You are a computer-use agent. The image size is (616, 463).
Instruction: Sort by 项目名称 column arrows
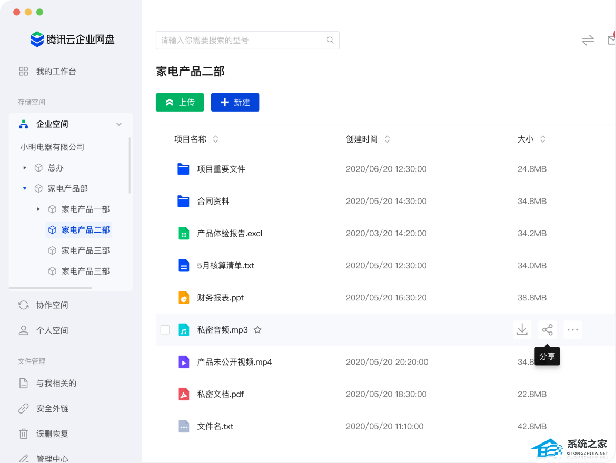click(216, 139)
